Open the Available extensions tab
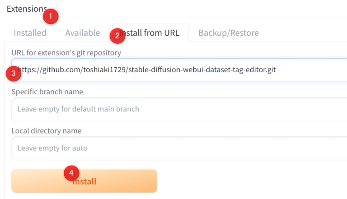This screenshot has width=347, height=199. click(82, 32)
